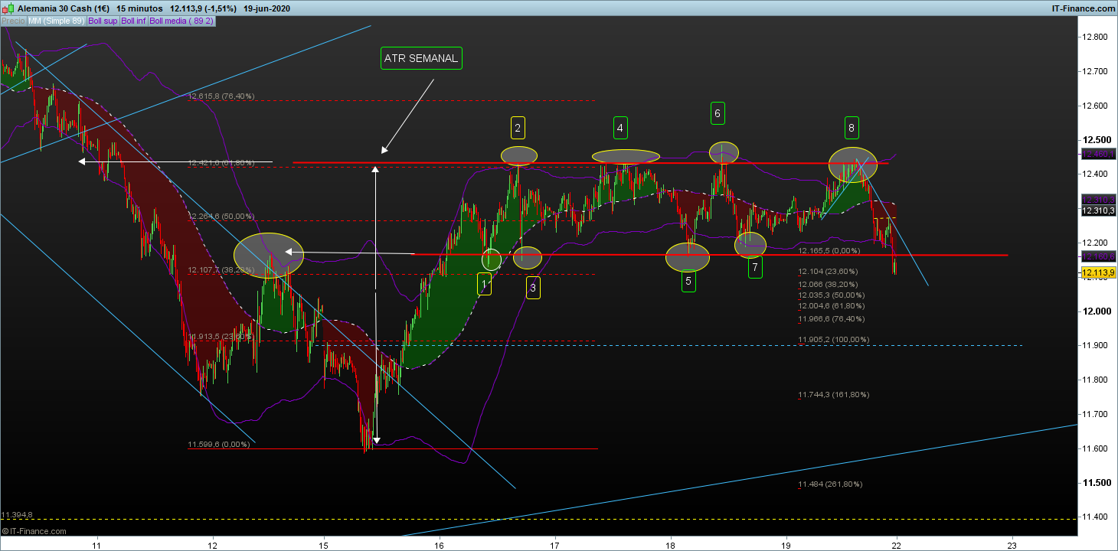
Task: Click the 11.700 price axis label
Action: (1097, 414)
